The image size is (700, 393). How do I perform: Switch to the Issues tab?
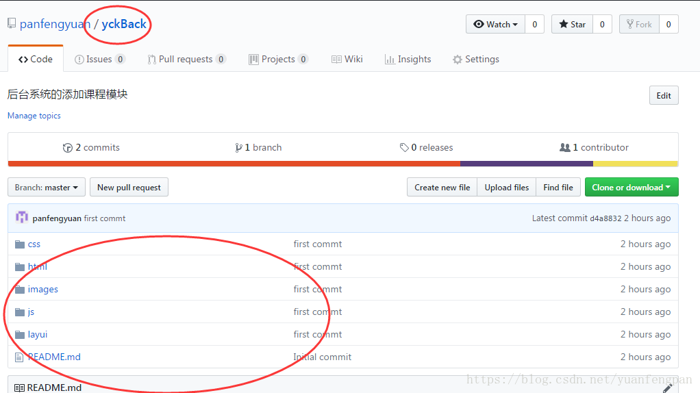pos(100,59)
